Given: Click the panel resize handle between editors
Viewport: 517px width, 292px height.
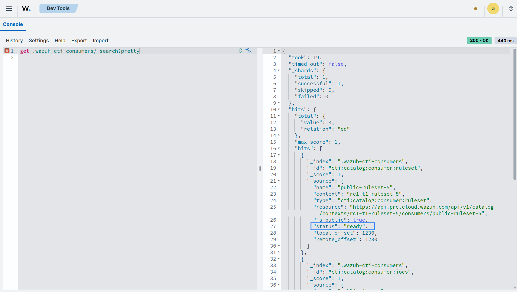Looking at the screenshot, I should click(260, 169).
